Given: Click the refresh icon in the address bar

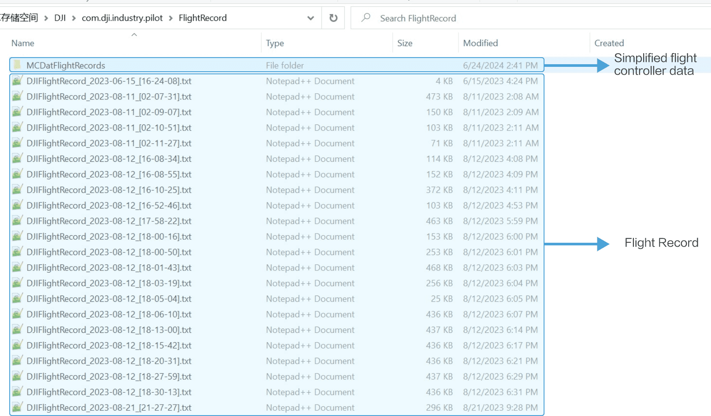Looking at the screenshot, I should [333, 18].
